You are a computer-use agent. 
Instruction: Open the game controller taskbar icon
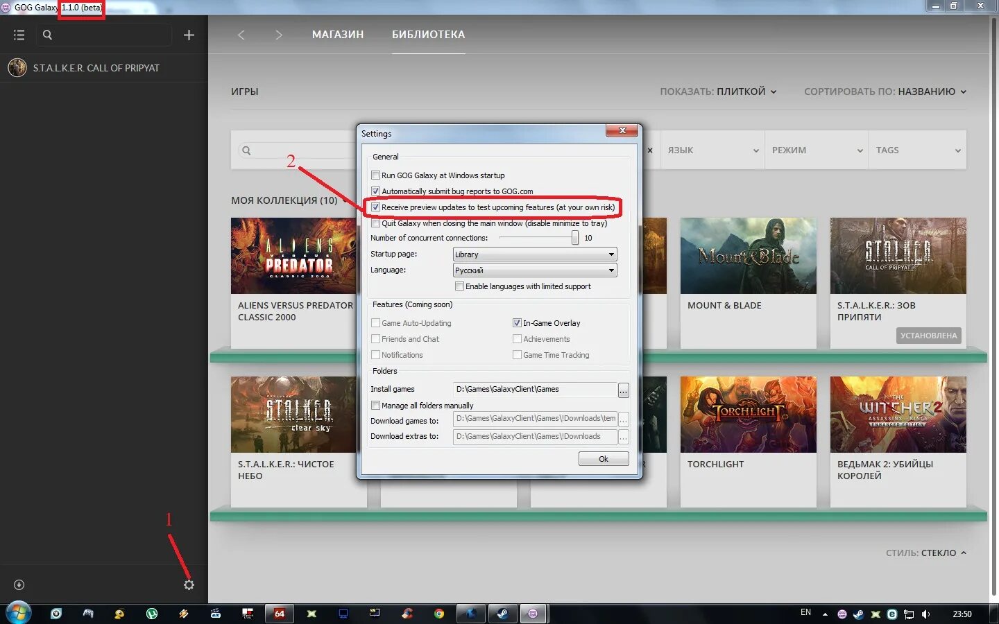point(88,614)
